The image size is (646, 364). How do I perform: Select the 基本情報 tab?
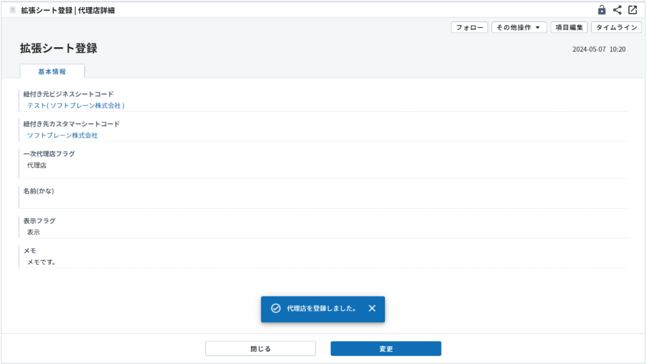(52, 71)
